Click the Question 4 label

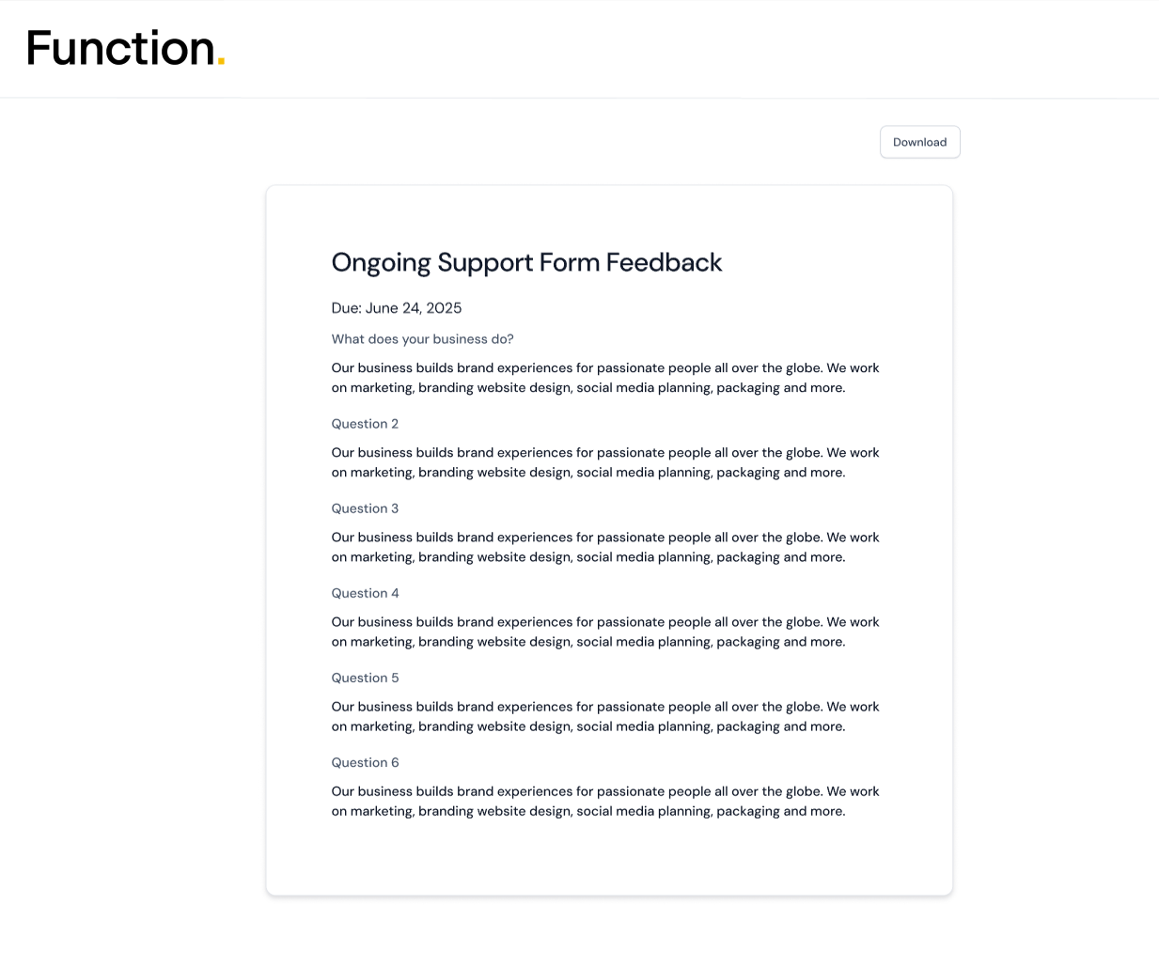click(365, 593)
